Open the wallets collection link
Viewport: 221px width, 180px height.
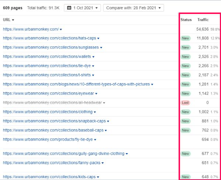(47, 57)
